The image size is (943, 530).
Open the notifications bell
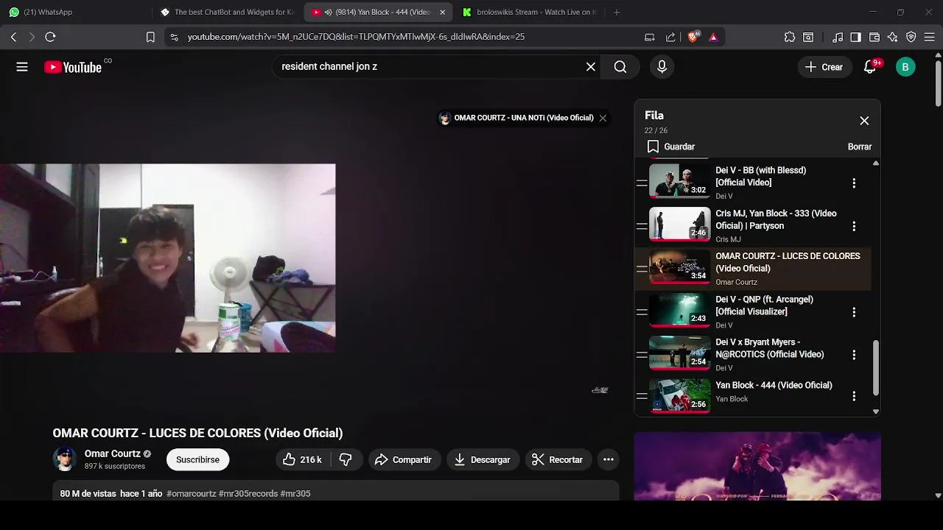point(870,67)
